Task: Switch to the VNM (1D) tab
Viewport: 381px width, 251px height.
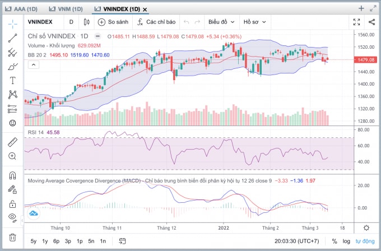Action: pos(66,9)
